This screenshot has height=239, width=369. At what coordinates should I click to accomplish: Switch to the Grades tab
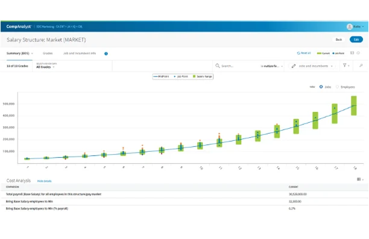pyautogui.click(x=48, y=54)
